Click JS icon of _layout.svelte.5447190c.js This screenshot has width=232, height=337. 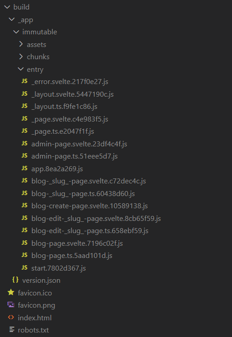click(x=24, y=94)
